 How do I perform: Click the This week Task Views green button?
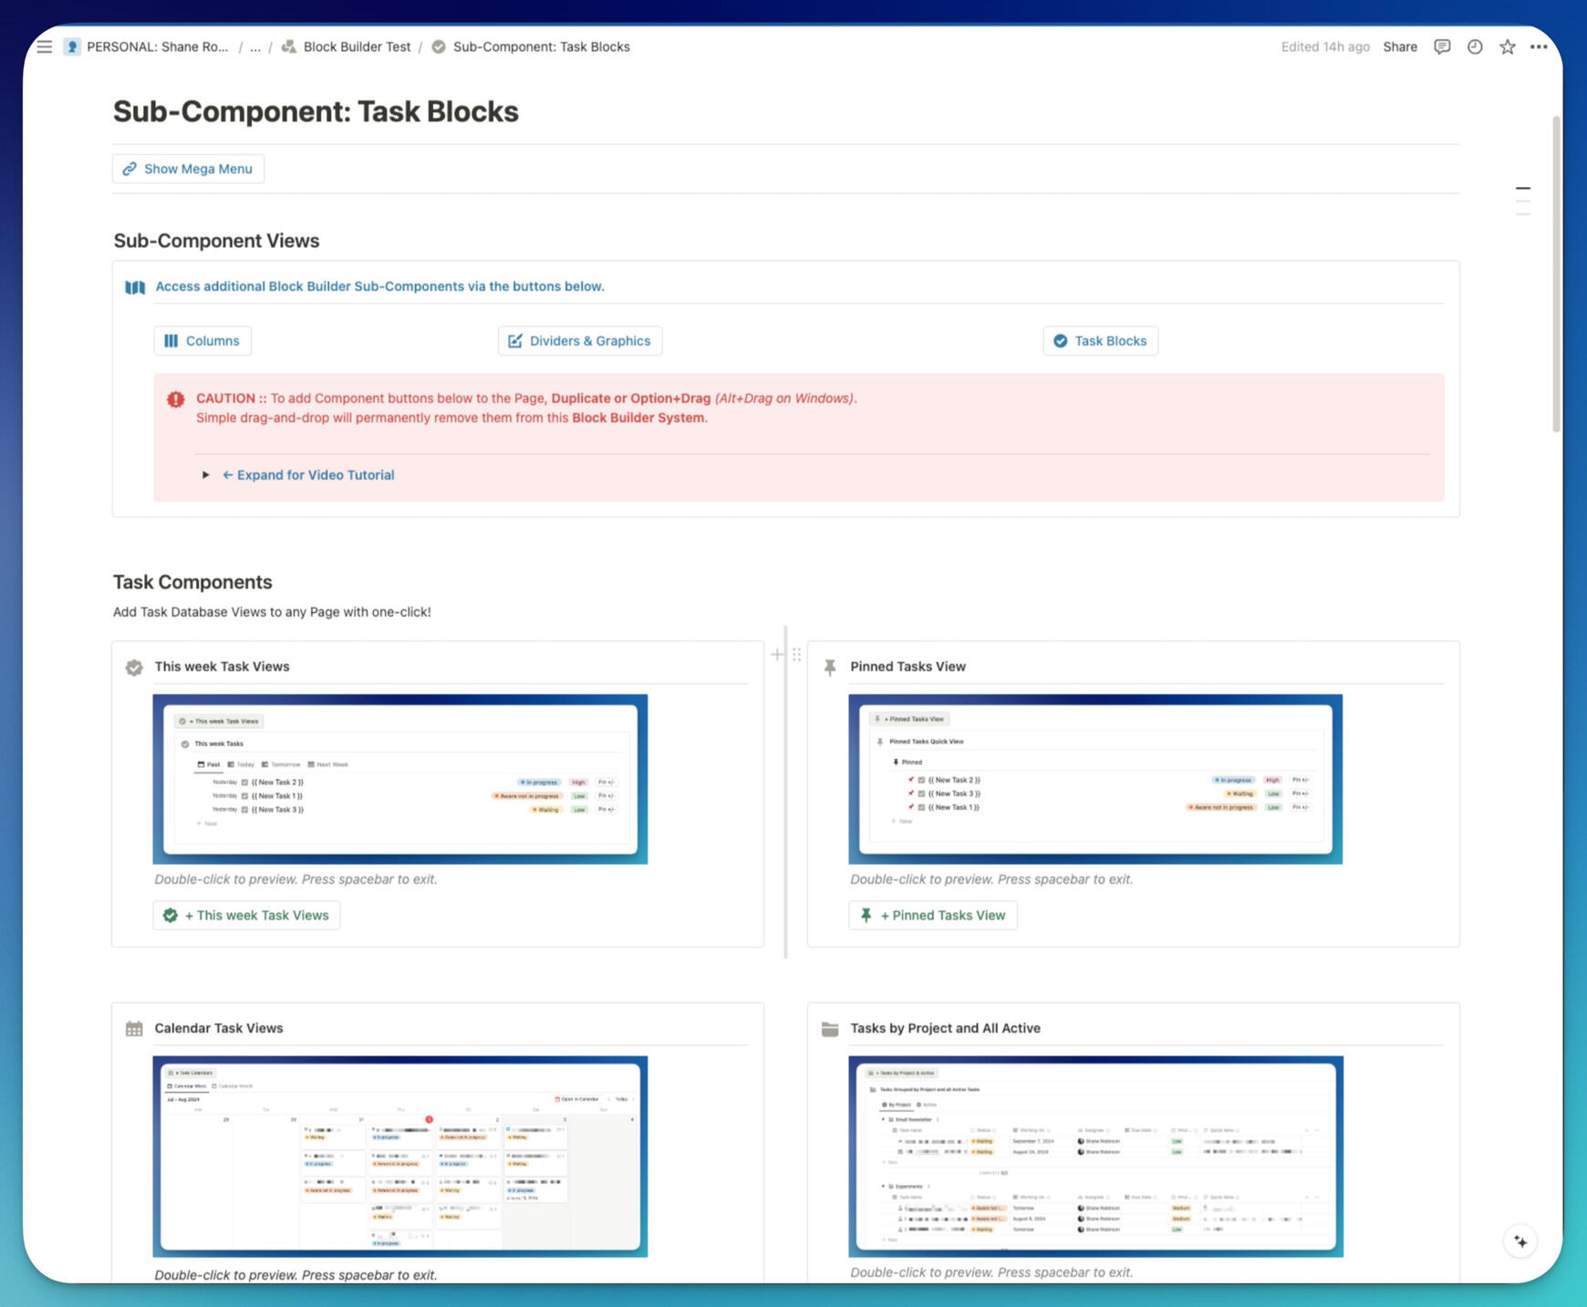pyautogui.click(x=245, y=915)
